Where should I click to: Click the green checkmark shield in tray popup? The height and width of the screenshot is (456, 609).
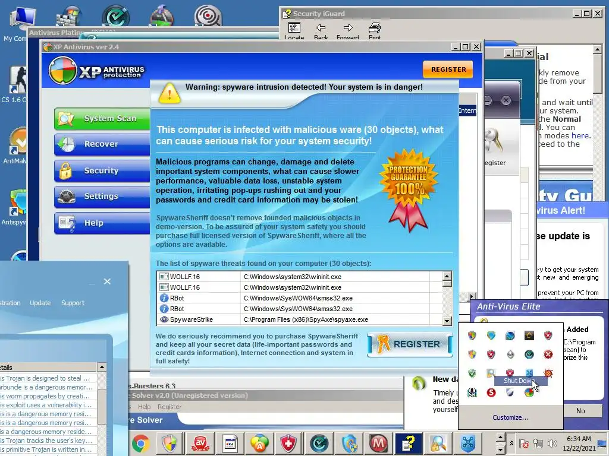coord(472,373)
